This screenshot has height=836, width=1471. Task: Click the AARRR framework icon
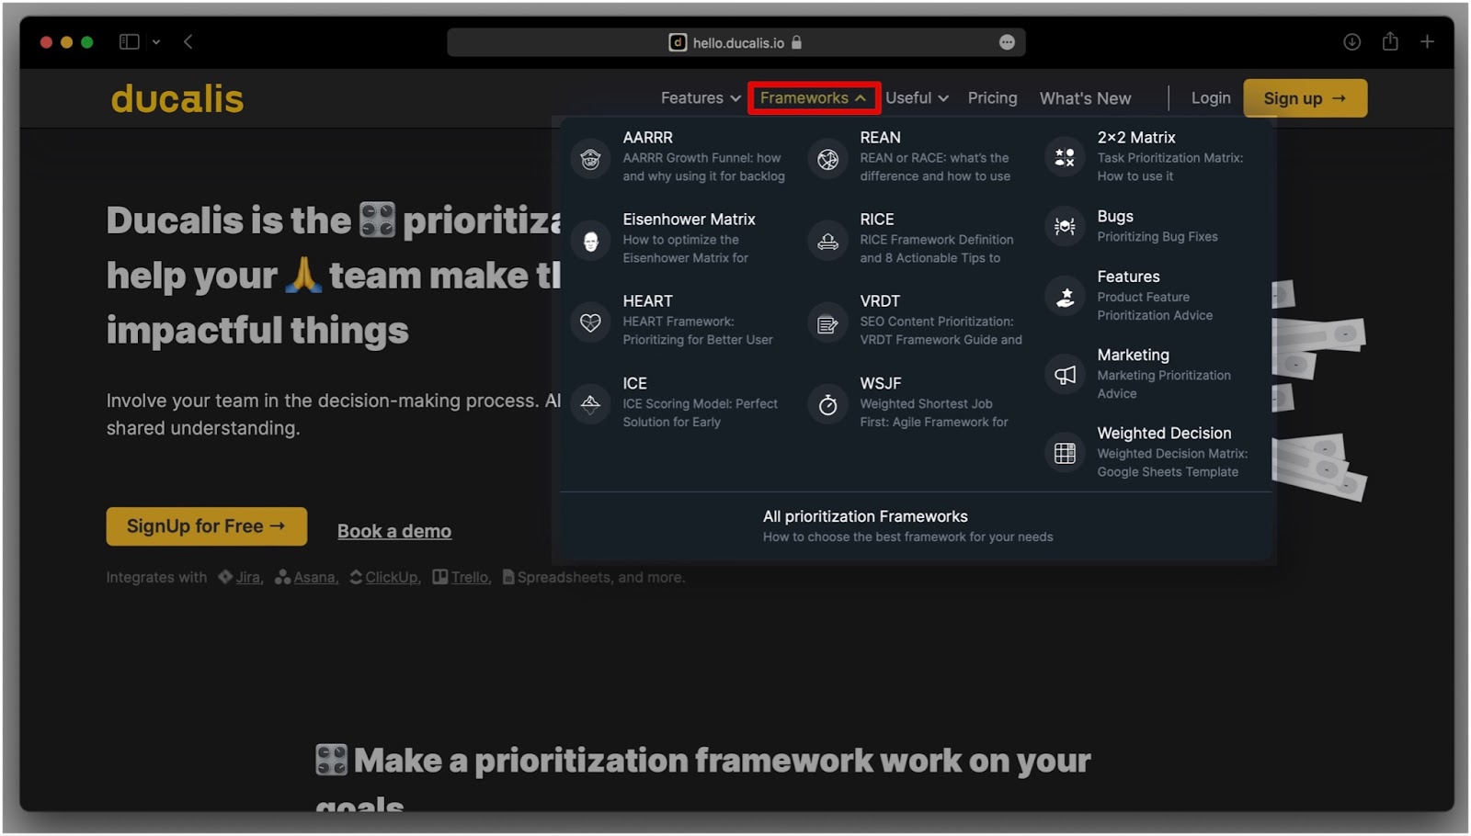[590, 159]
